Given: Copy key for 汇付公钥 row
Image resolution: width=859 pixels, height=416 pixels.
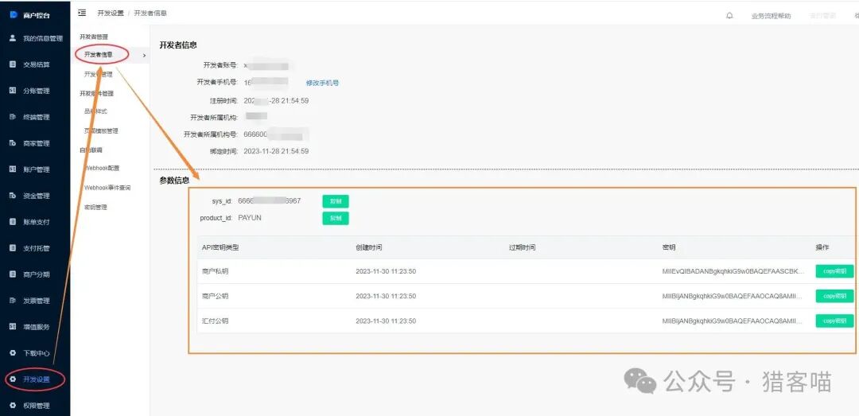Looking at the screenshot, I should point(834,321).
